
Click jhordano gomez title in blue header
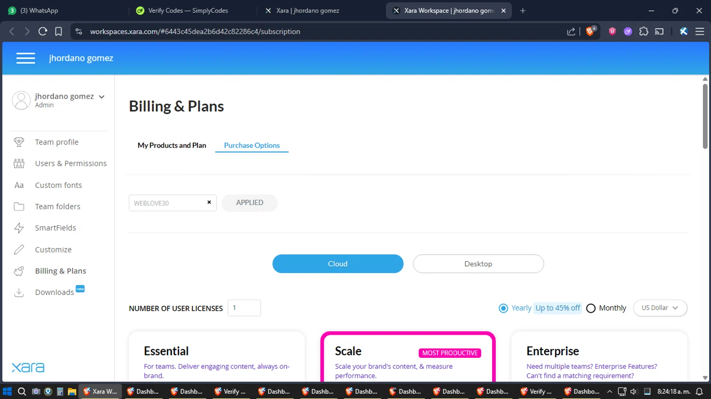[x=81, y=58]
